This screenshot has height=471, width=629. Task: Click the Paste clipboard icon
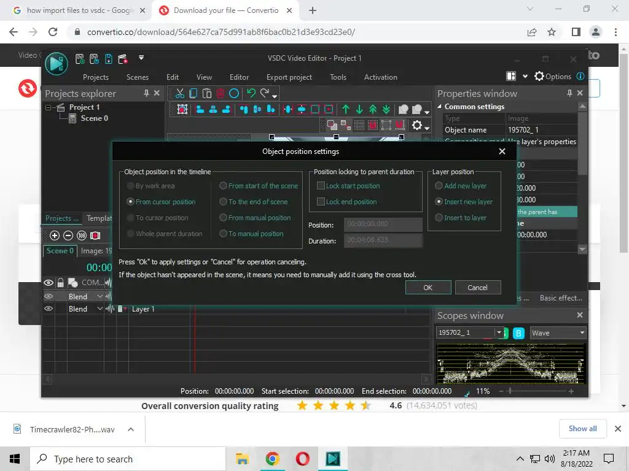(x=207, y=93)
